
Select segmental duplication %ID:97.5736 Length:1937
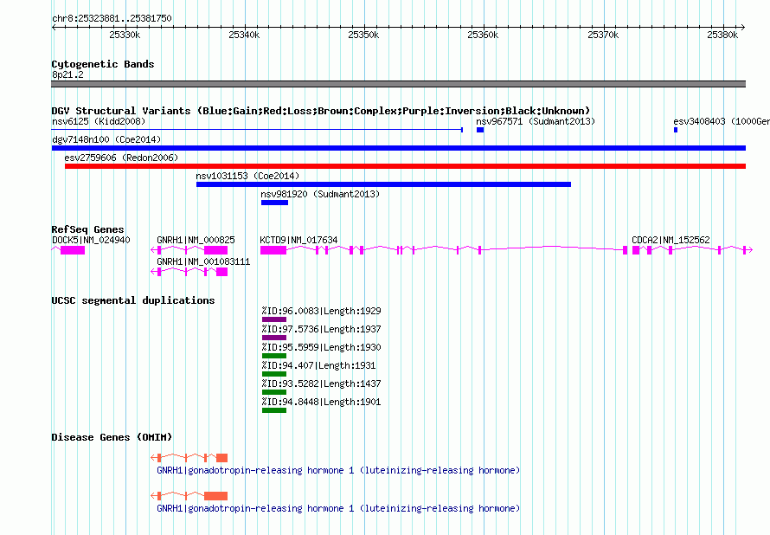321,329
